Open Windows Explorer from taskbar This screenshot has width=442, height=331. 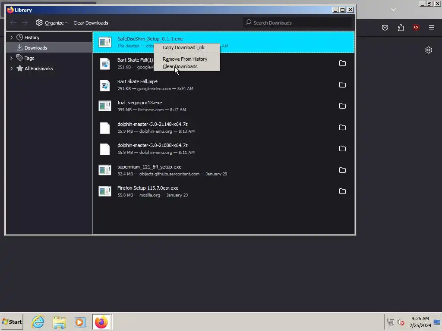pyautogui.click(x=59, y=322)
